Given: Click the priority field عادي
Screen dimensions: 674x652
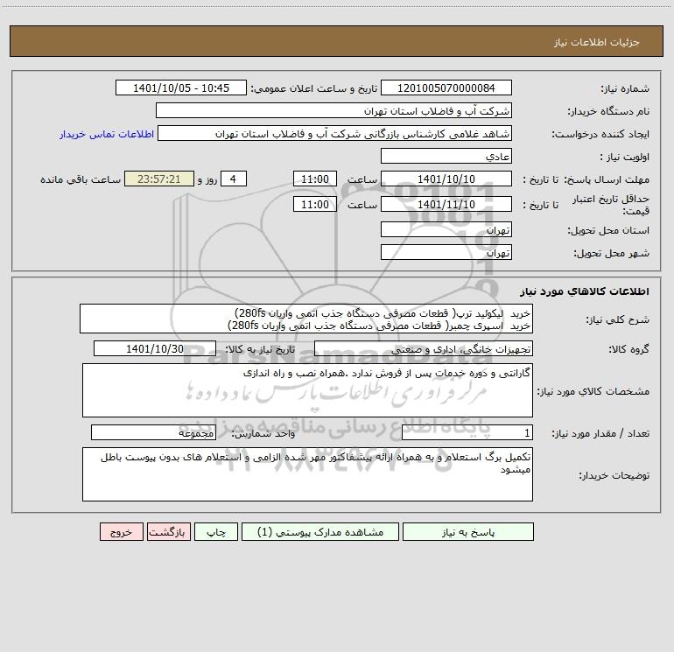Looking at the screenshot, I should (446, 156).
